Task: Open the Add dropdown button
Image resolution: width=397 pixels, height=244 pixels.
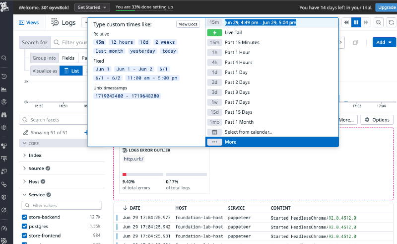Action: [384, 43]
